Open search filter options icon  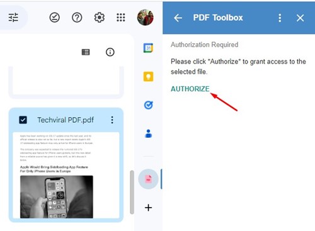[x=13, y=18]
